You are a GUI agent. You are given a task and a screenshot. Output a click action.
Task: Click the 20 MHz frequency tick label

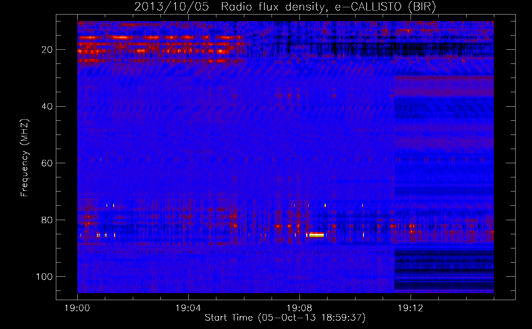(47, 50)
